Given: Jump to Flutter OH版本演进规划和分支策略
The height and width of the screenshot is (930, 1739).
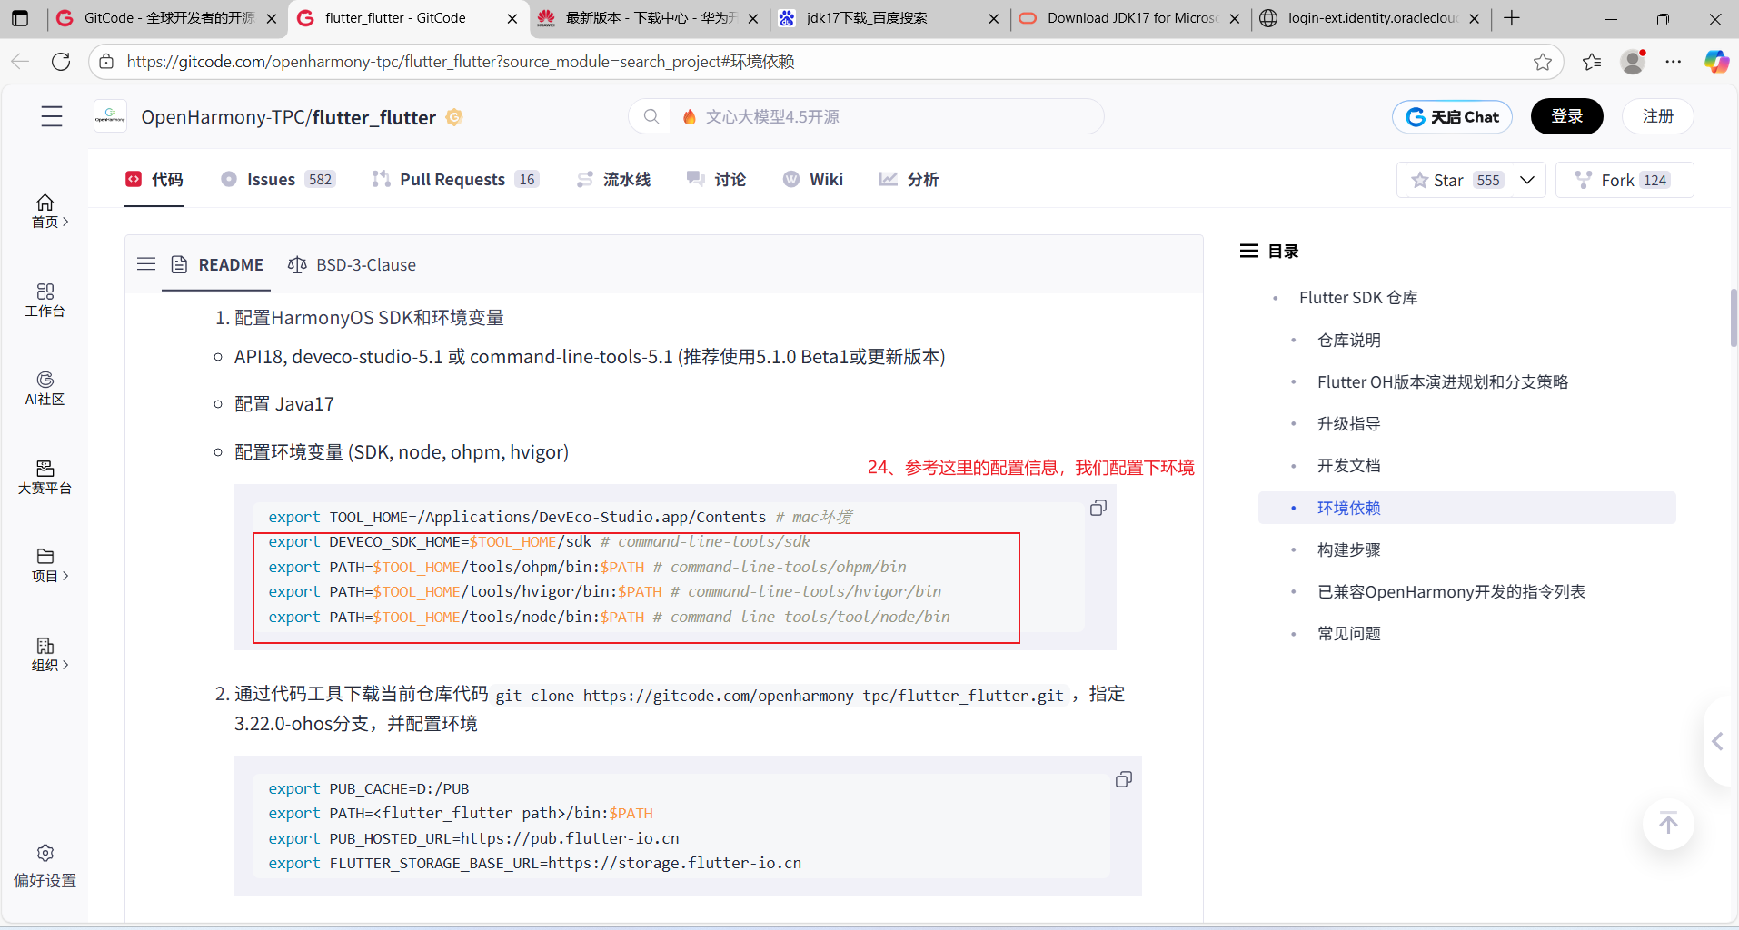Looking at the screenshot, I should 1443,381.
